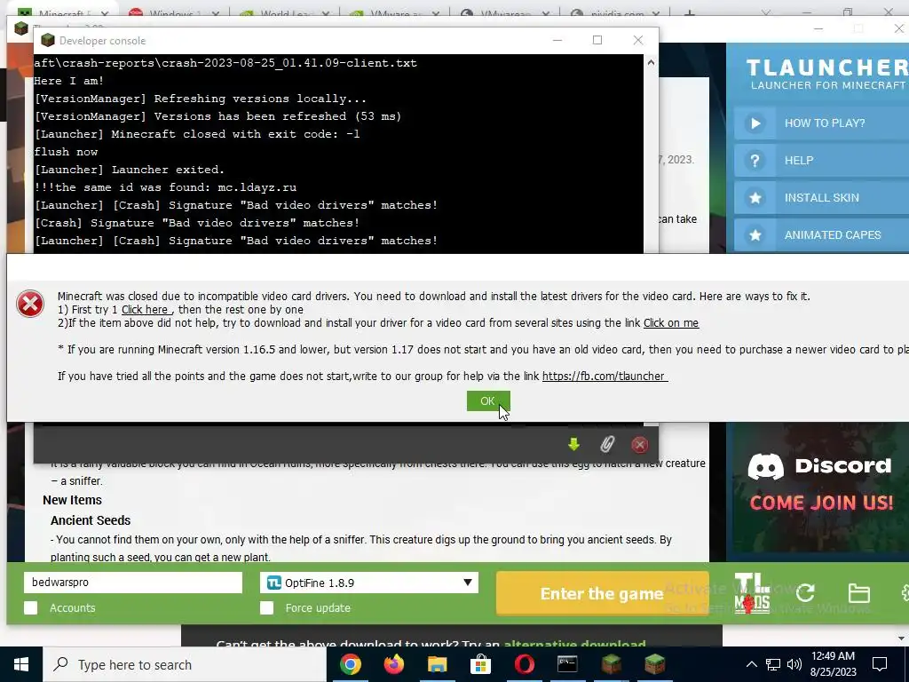Click the refresh icon in TLauncher bottom bar

click(x=804, y=592)
